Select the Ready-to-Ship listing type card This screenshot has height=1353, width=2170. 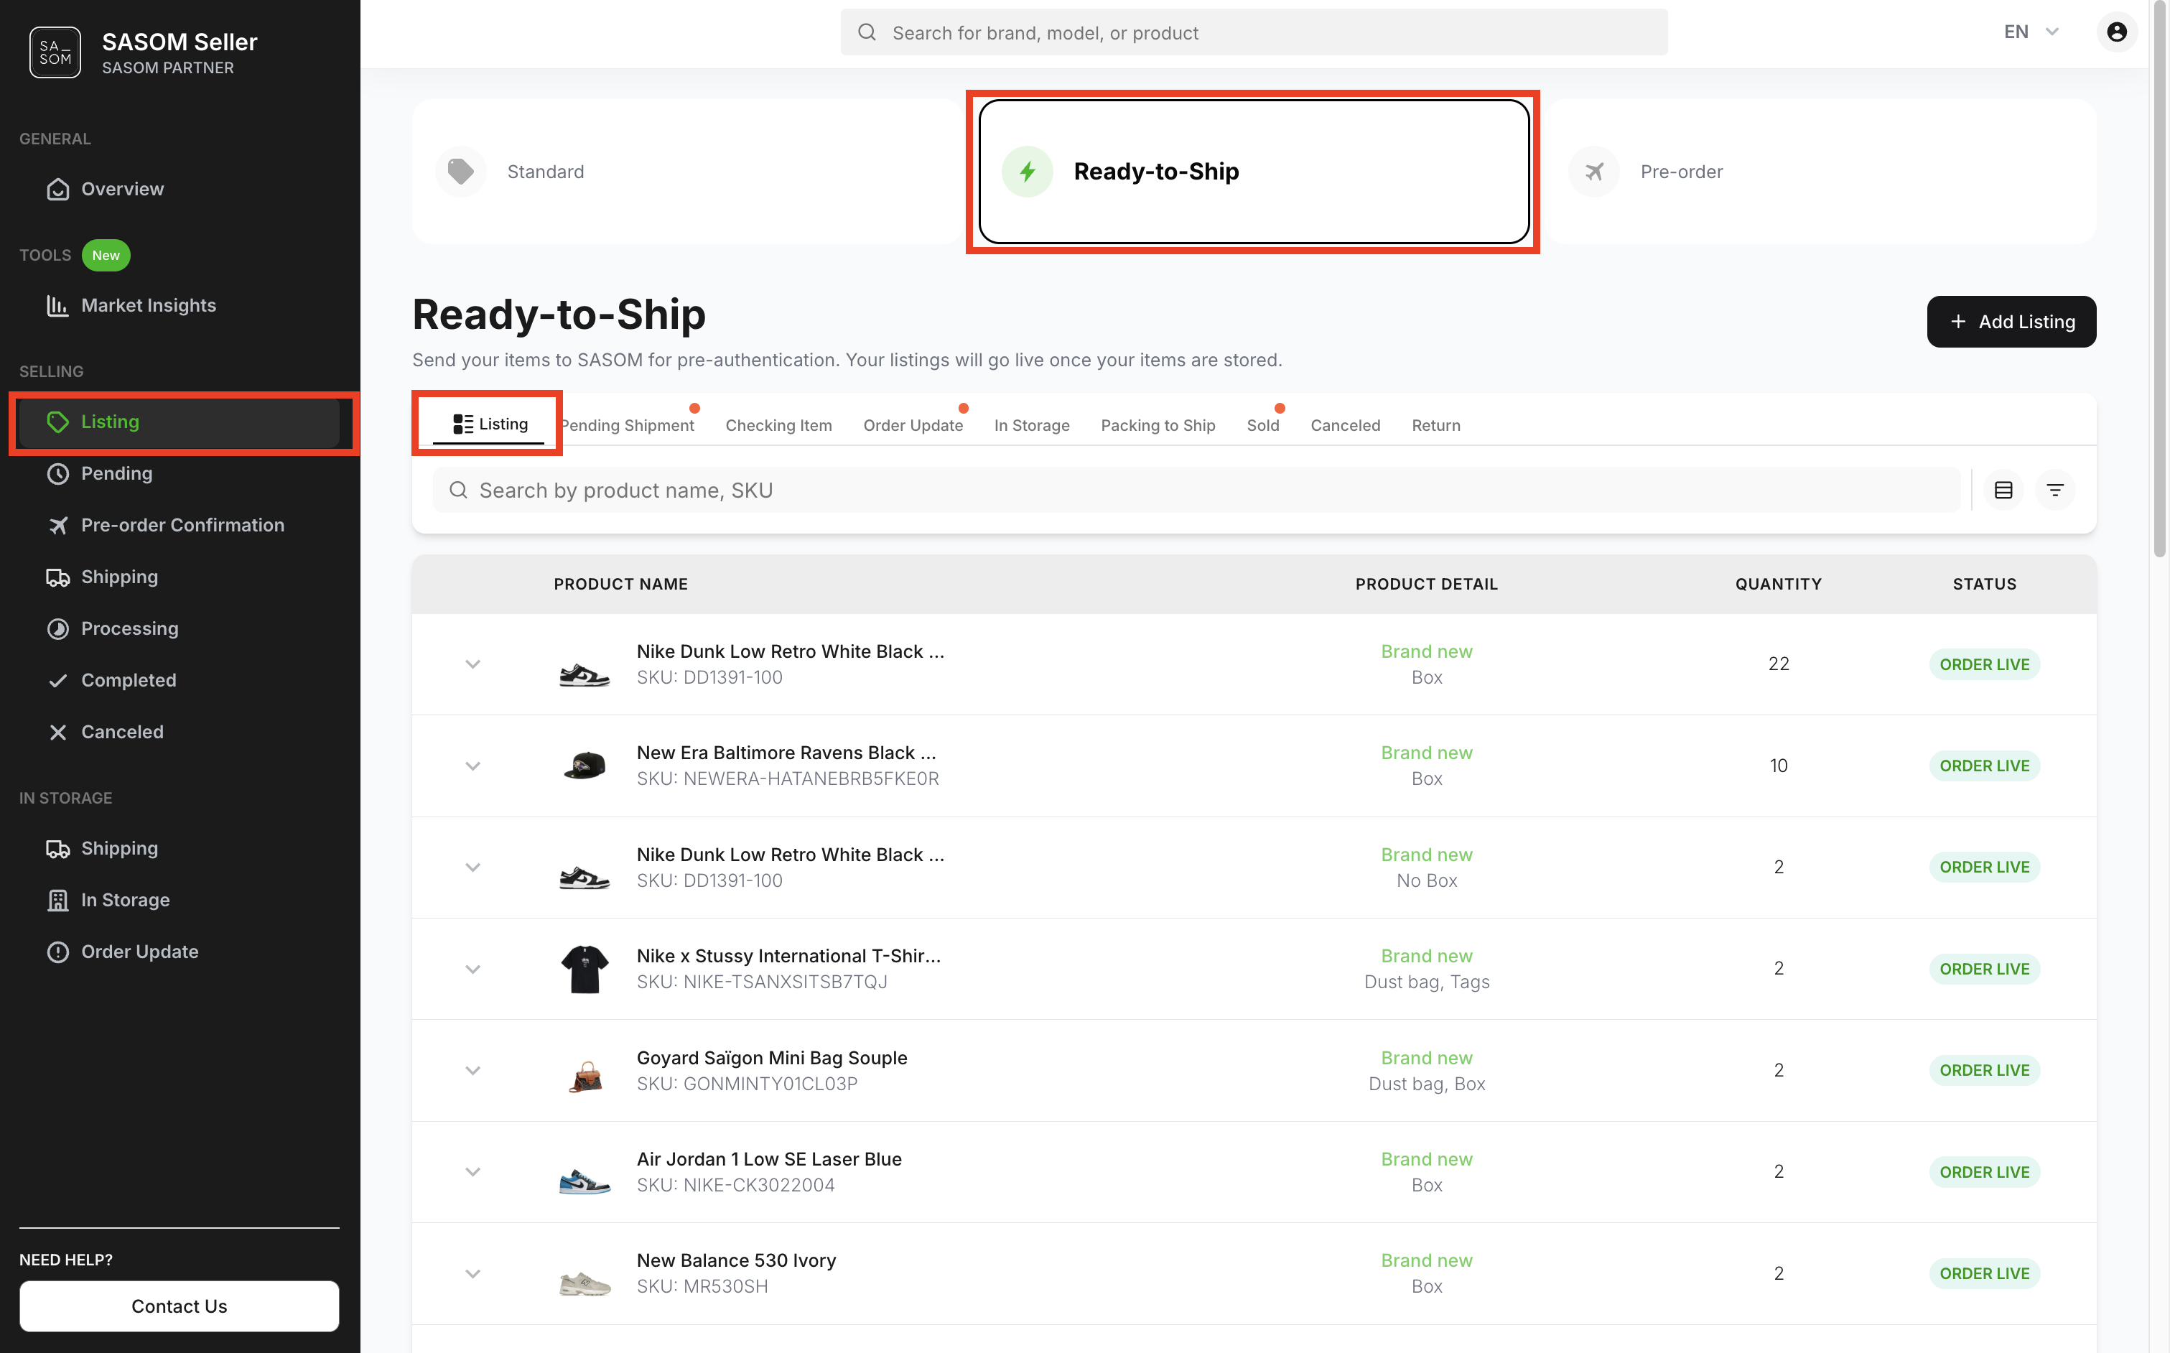coord(1252,172)
